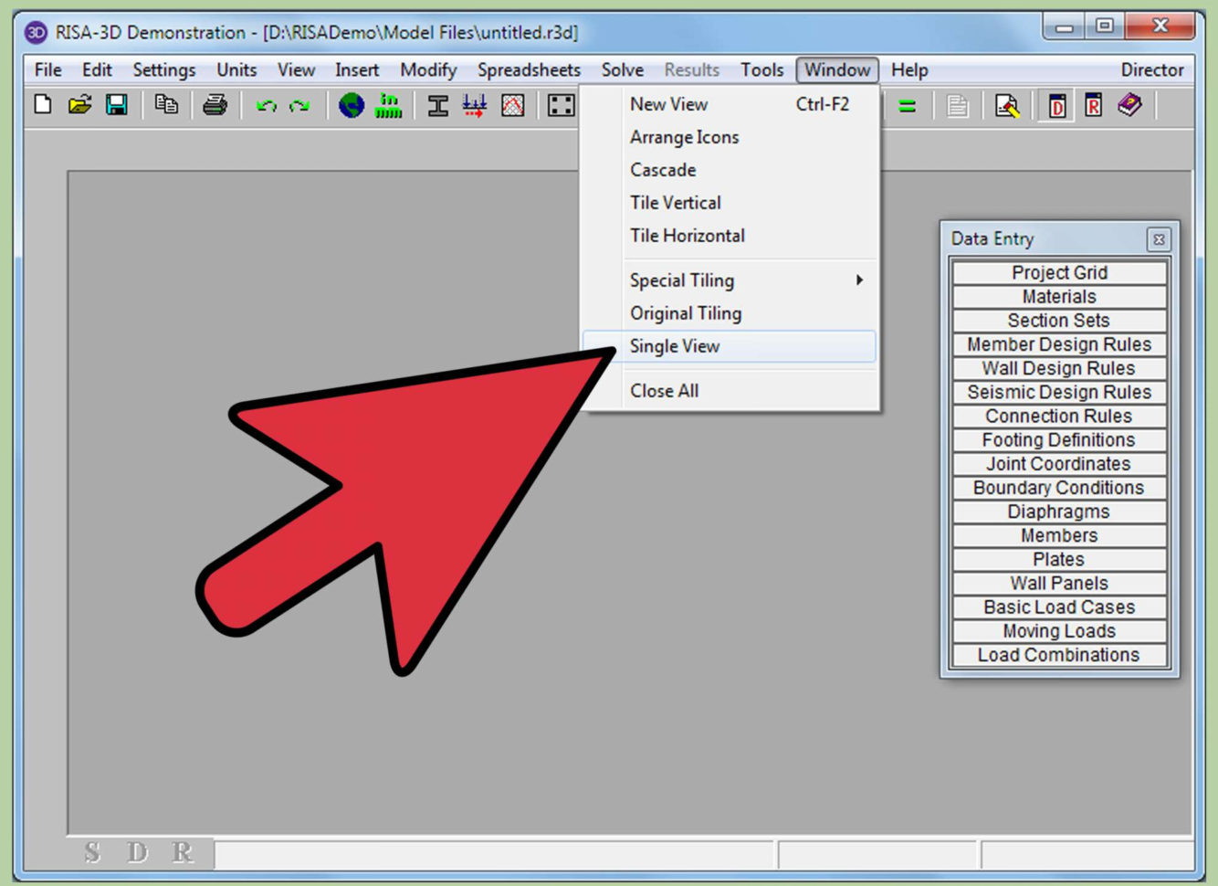The image size is (1218, 886).
Task: Open the globe world view icon
Action: (x=352, y=107)
